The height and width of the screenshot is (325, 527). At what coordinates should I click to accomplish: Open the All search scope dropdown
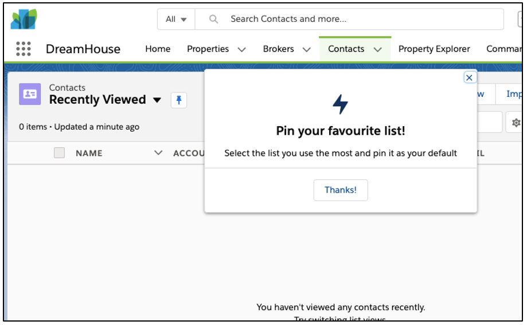176,19
